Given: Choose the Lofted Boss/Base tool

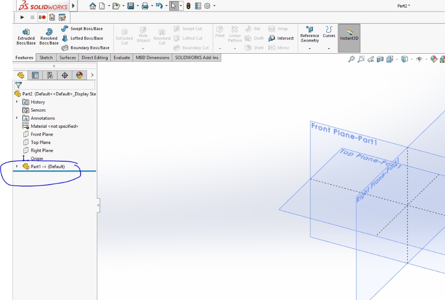Looking at the screenshot, I should (83, 38).
